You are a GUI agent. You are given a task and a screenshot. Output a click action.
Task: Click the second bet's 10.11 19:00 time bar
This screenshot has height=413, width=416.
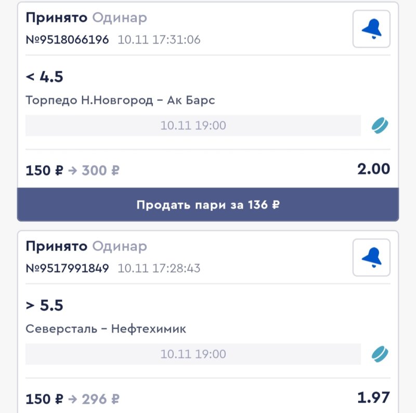193,354
